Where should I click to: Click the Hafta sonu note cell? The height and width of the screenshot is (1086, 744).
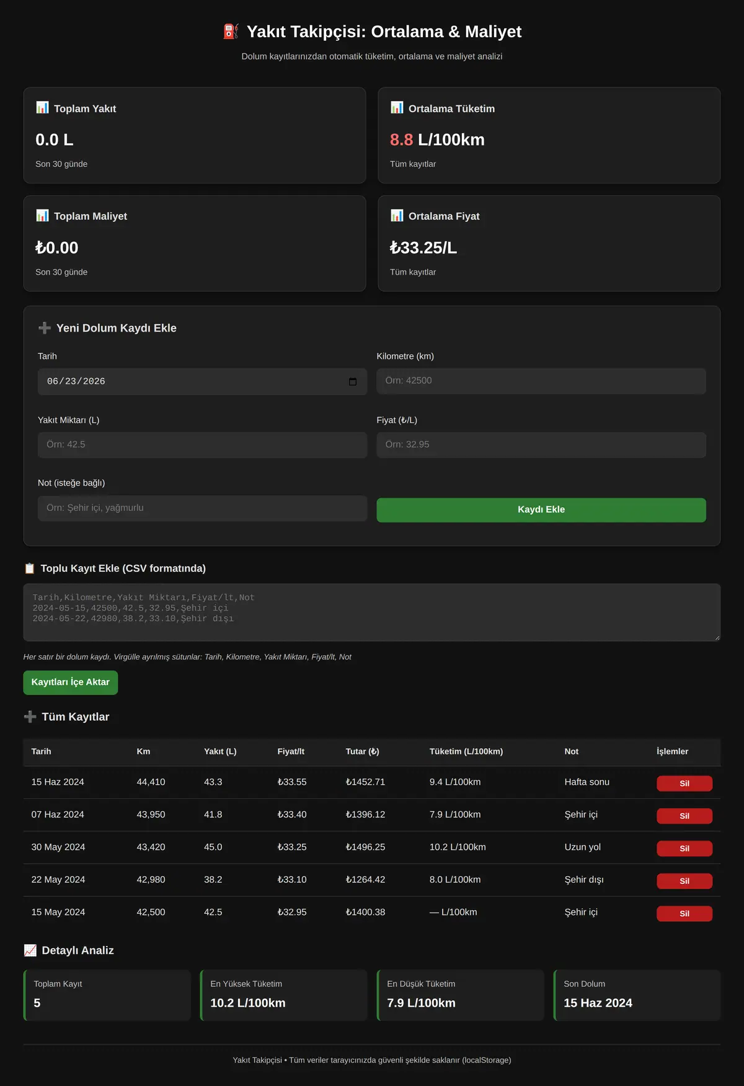pos(587,782)
